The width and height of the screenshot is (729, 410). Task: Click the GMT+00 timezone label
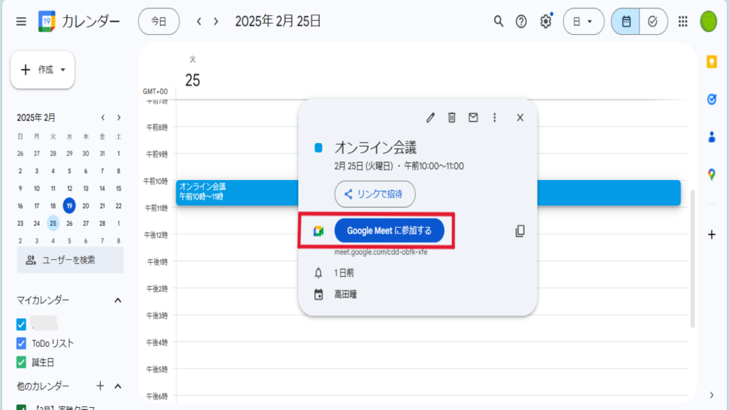pyautogui.click(x=155, y=92)
